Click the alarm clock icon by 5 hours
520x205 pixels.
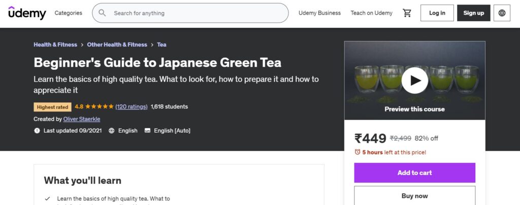click(357, 152)
